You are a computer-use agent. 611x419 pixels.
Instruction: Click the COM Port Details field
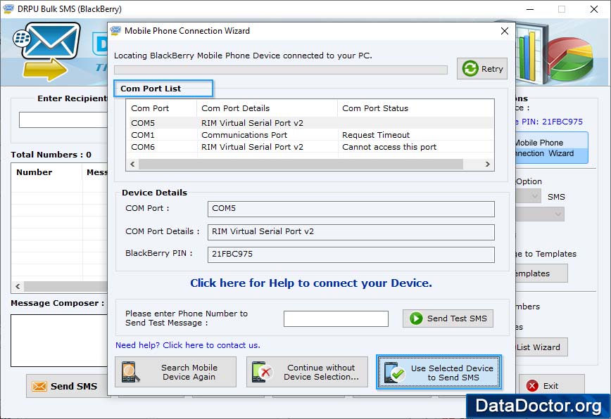(351, 232)
